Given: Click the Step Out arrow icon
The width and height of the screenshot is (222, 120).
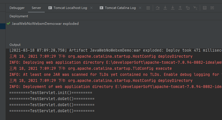Looking at the screenshot, I should 180,8.
